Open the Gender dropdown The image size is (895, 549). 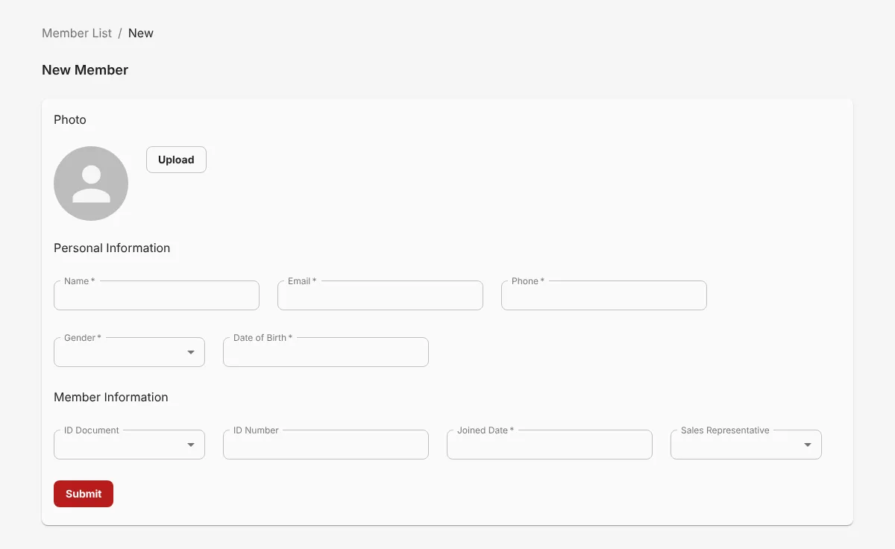[129, 352]
